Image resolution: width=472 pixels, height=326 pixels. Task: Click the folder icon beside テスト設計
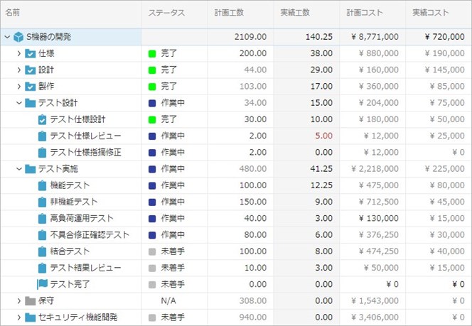pos(31,103)
